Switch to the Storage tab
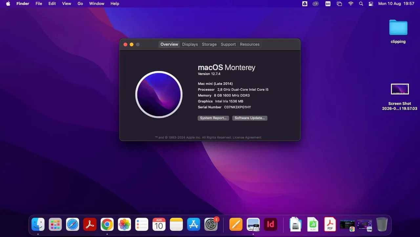 coord(209,44)
